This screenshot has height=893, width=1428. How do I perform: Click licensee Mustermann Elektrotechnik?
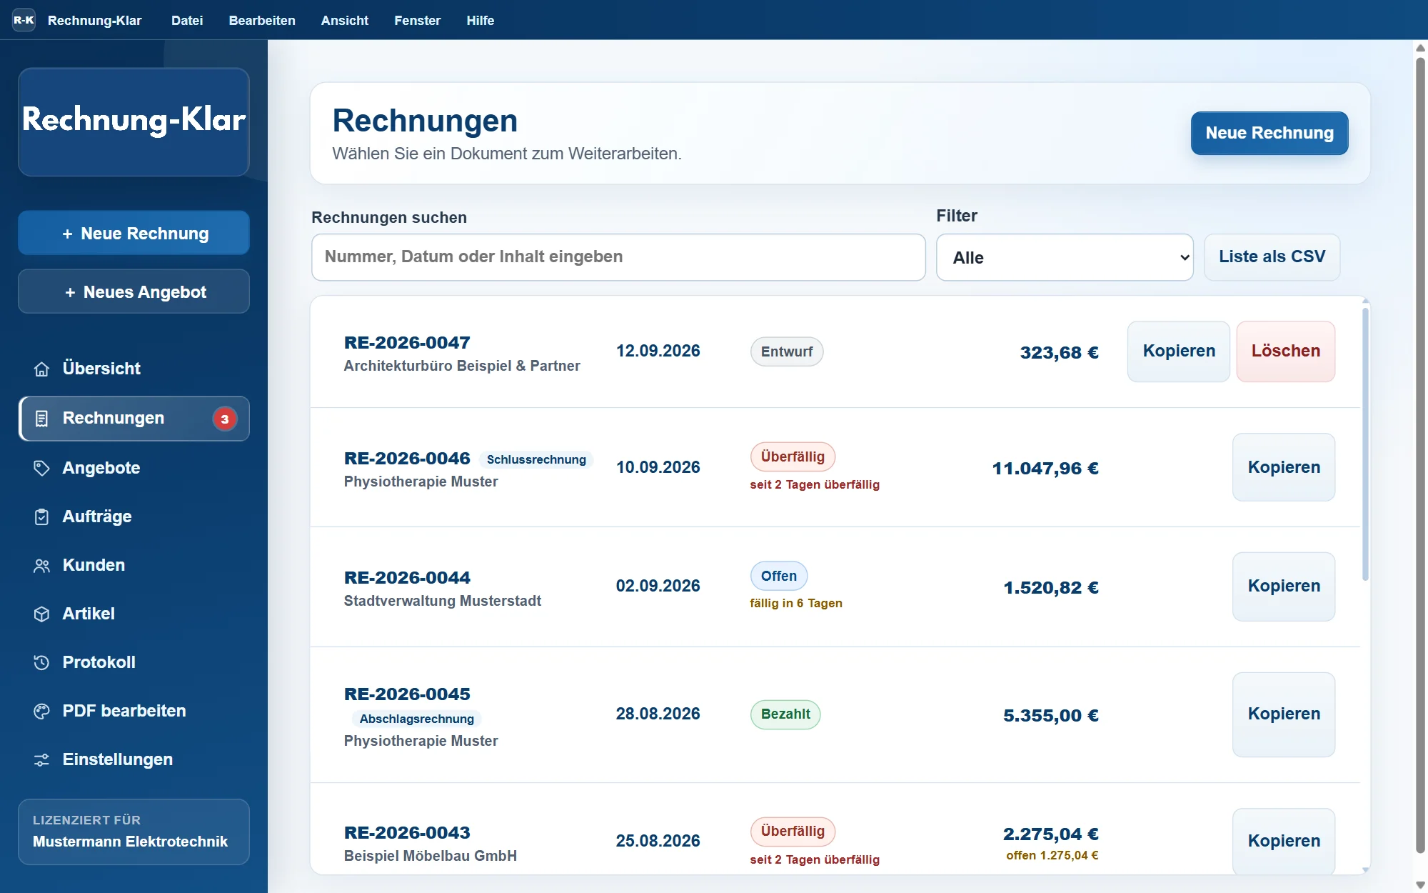click(130, 842)
